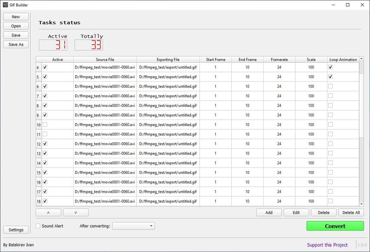Click the Source File column header

(x=105, y=60)
